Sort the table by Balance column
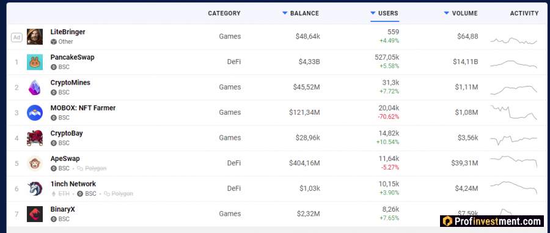The height and width of the screenshot is (233, 550). 301,13
